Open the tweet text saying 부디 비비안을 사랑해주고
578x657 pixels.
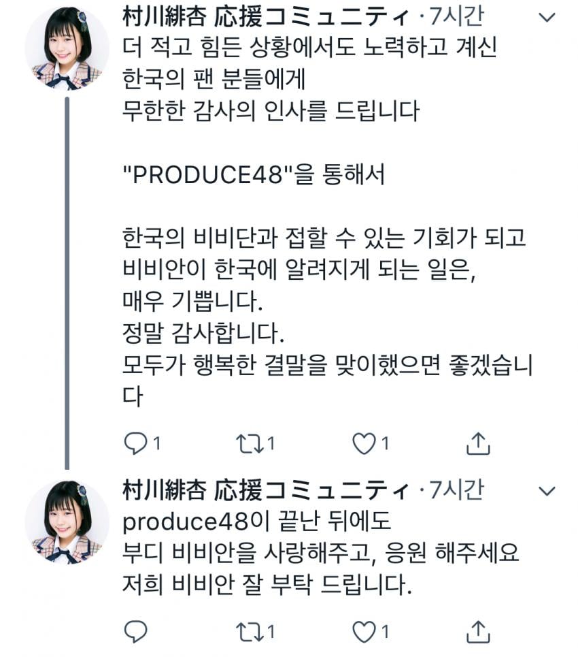click(x=247, y=553)
